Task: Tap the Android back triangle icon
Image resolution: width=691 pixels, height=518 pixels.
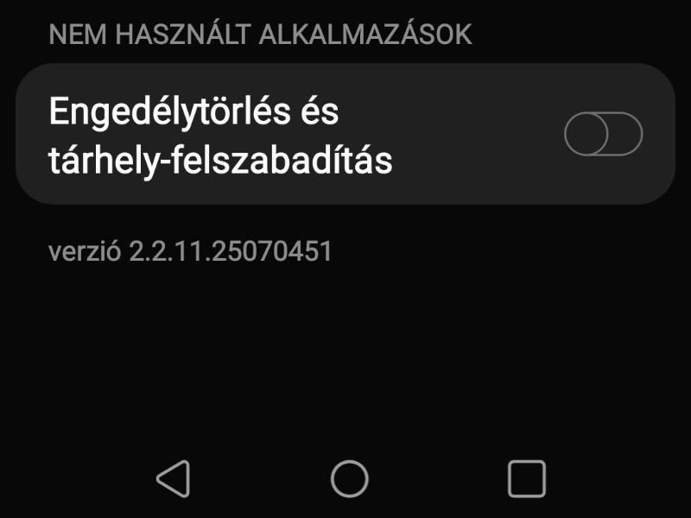Action: [174, 479]
